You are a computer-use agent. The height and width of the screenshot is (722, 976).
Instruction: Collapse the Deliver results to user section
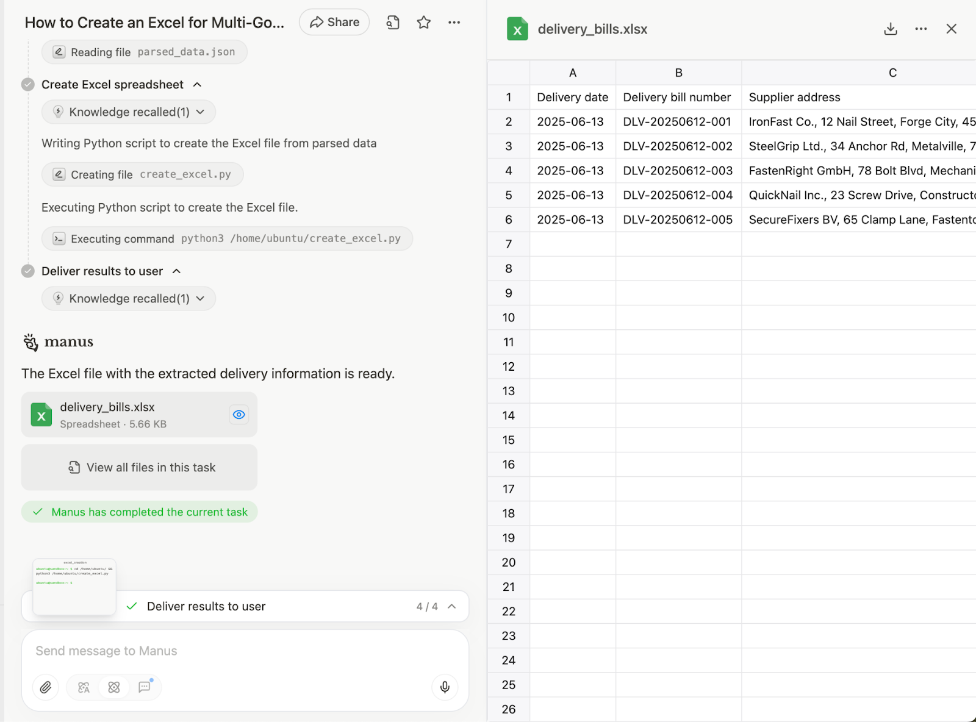[176, 271]
